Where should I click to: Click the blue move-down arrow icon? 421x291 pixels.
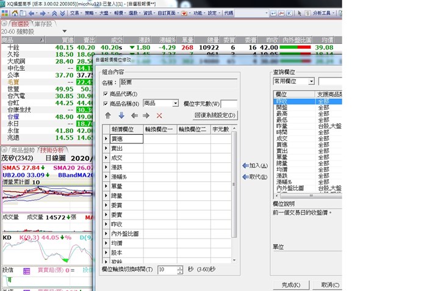point(121,115)
